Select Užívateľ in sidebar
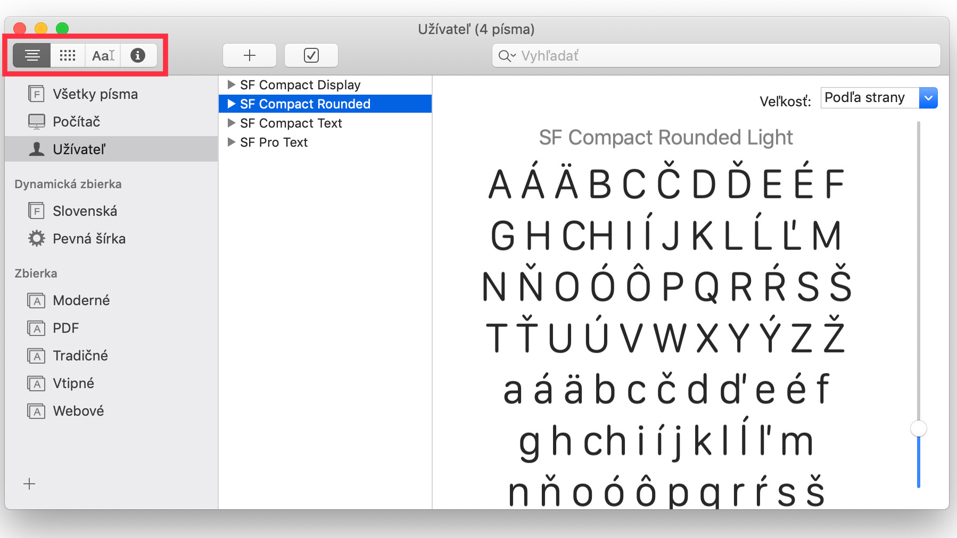Screen dimensions: 957x538 click(x=111, y=149)
